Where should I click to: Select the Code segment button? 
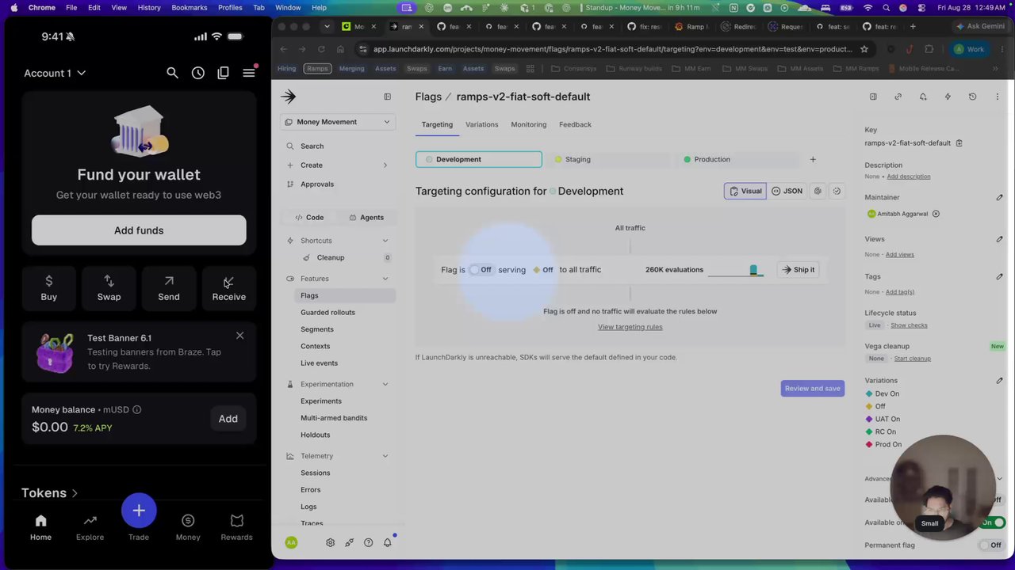coord(310,218)
